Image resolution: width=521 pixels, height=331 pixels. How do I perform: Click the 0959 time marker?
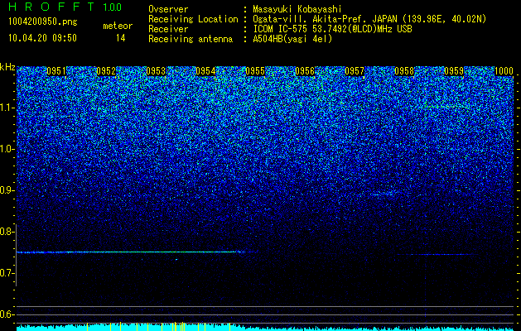click(x=454, y=71)
